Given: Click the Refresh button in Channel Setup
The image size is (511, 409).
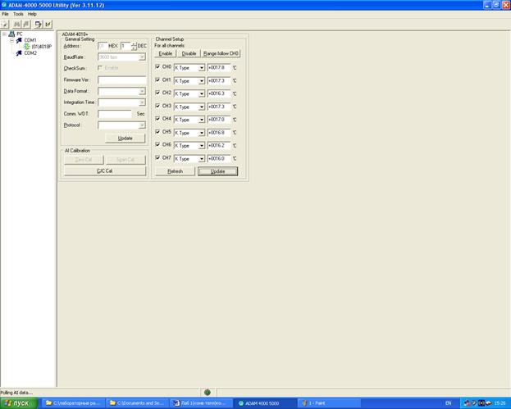Looking at the screenshot, I should 175,171.
